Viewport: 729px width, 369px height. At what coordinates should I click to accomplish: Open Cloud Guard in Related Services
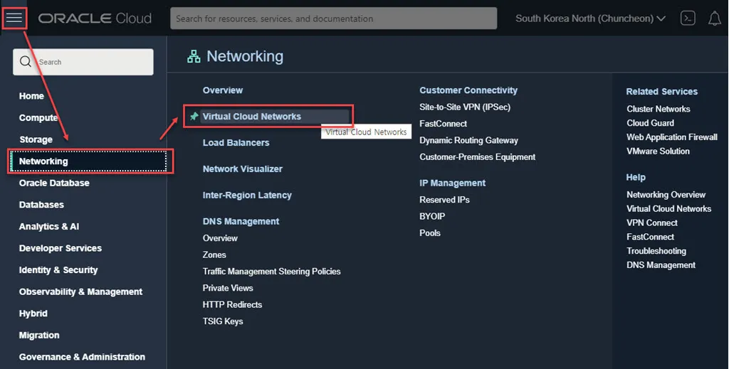click(650, 123)
